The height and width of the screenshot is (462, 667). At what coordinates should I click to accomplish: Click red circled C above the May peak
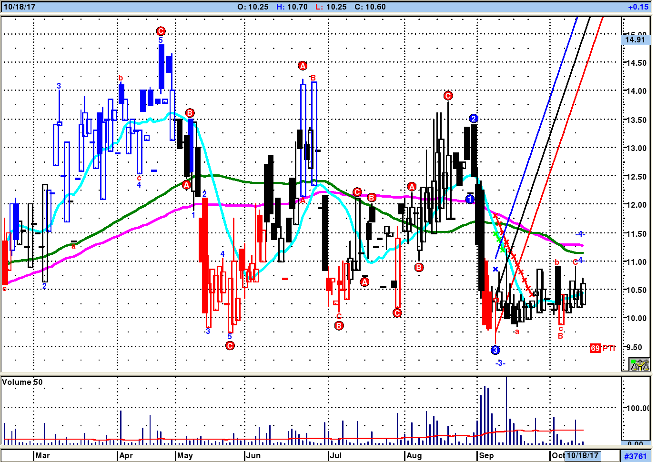[x=161, y=31]
